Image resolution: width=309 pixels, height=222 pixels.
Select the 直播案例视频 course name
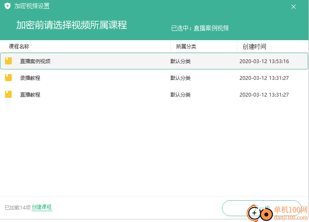click(35, 61)
